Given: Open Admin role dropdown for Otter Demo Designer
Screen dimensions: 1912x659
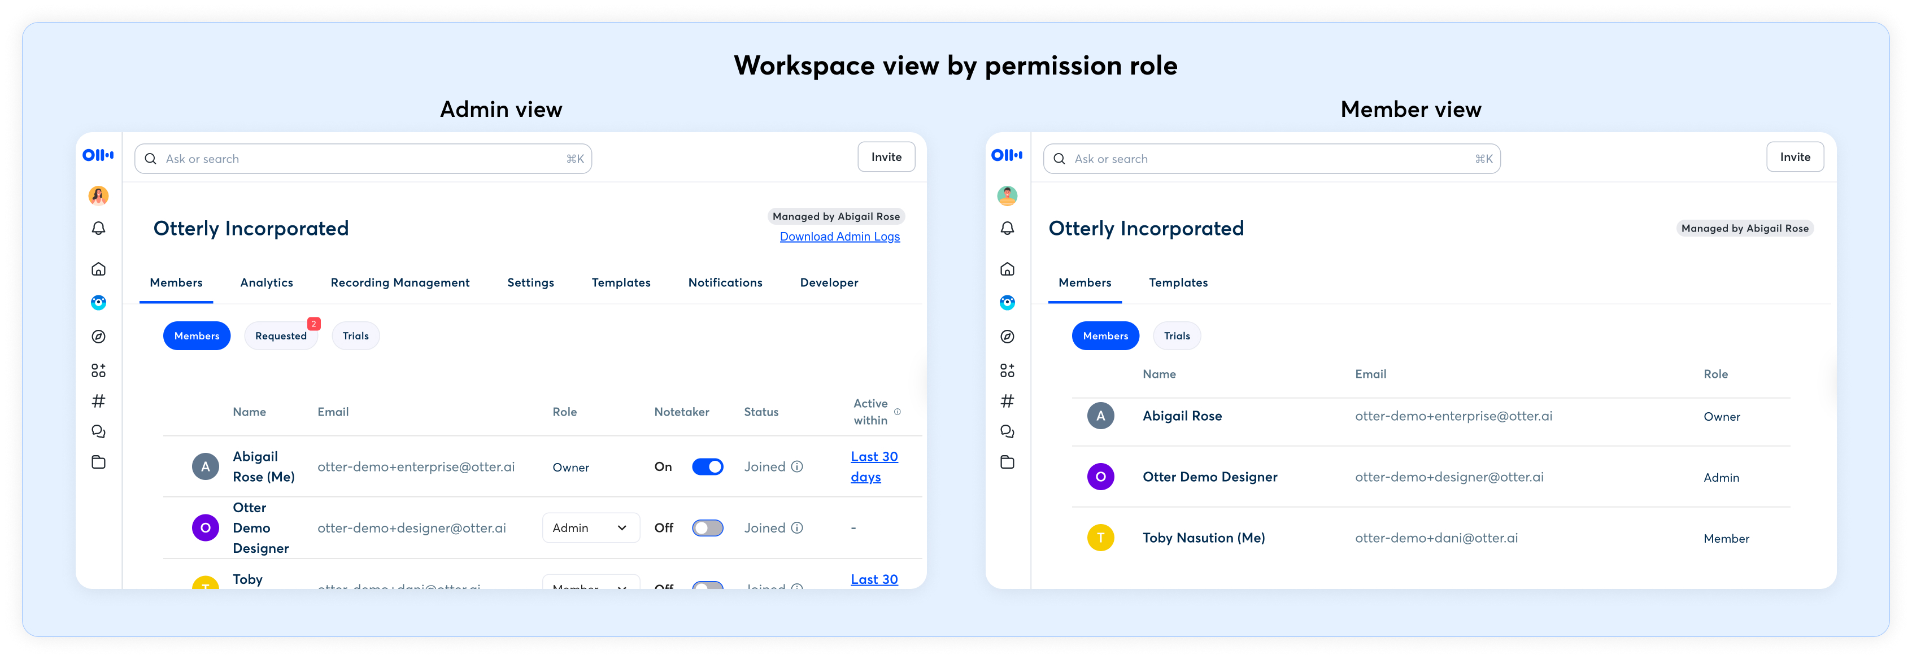Looking at the screenshot, I should pos(590,527).
